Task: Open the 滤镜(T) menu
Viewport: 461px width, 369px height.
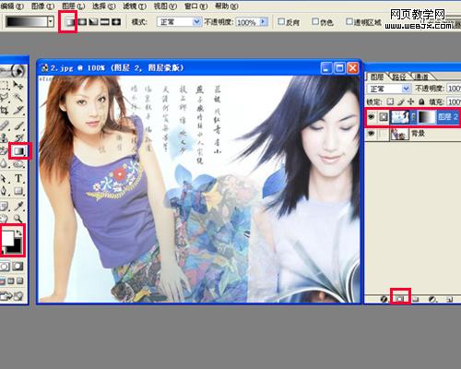Action: (x=135, y=6)
